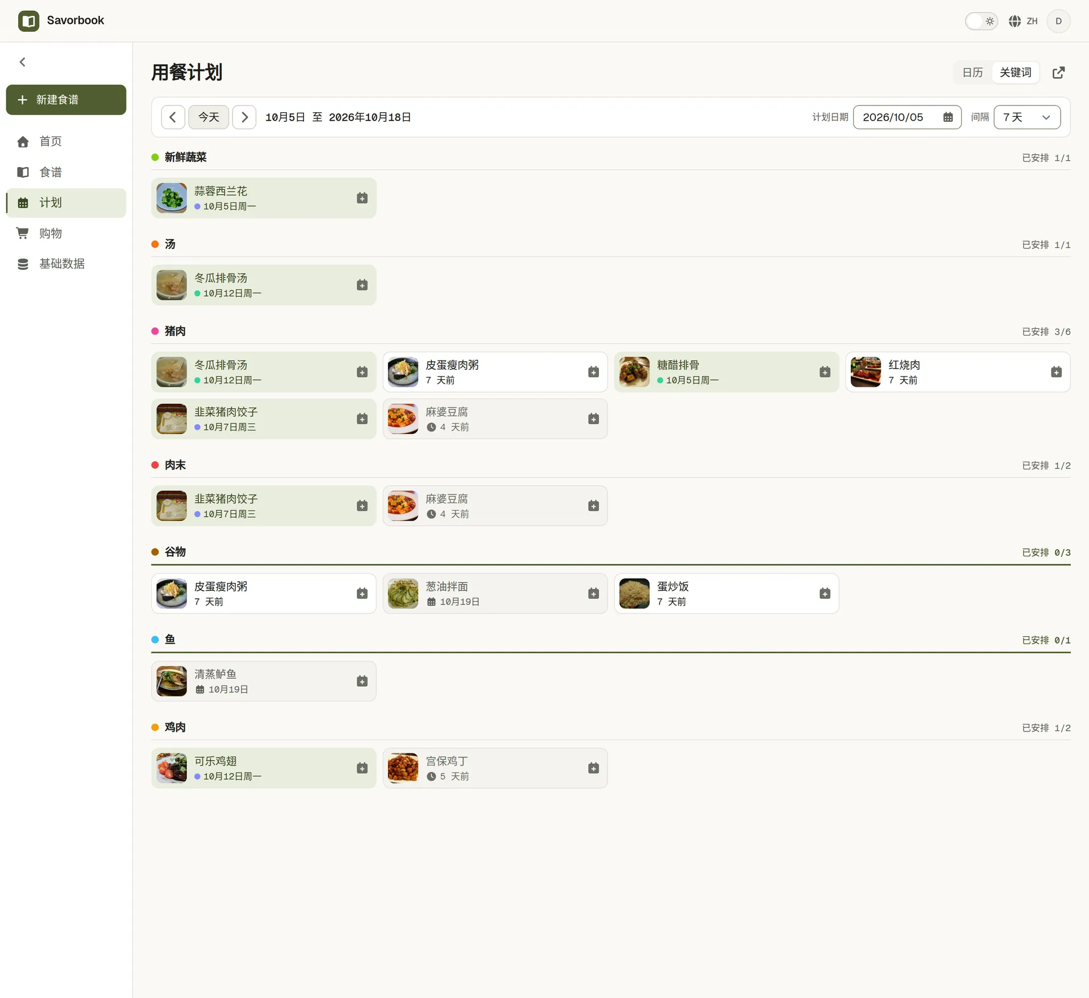Click the 新鲜蔬菜 green color dot
Screen dimensions: 1089x998
coord(155,157)
